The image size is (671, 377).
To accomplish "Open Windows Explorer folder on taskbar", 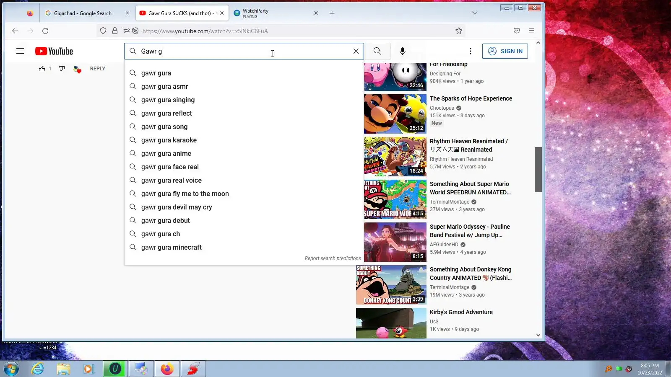I will 63,369.
